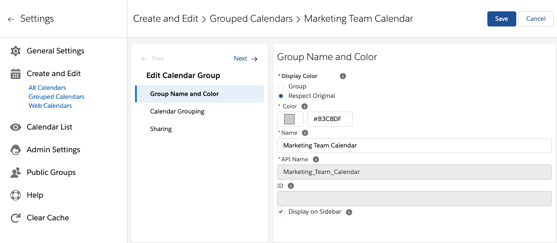Click the info icon next to Display on Sidebar
Screen dimensions: 557x243
349,212
